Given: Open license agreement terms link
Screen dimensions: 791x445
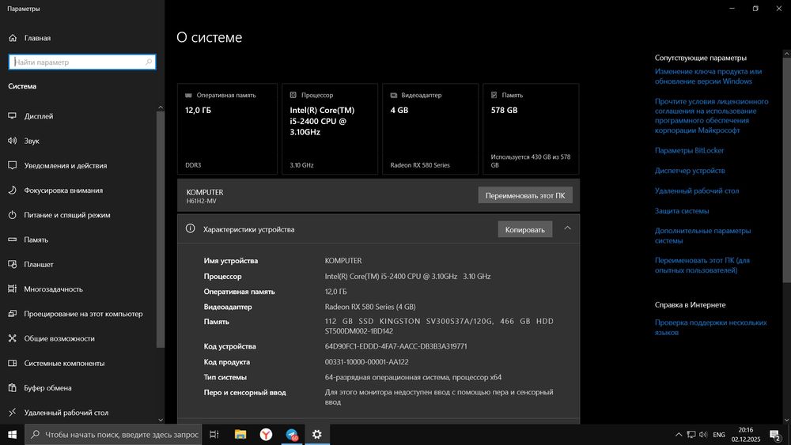Looking at the screenshot, I should (711, 115).
